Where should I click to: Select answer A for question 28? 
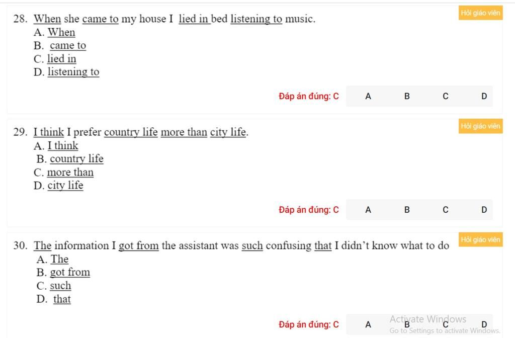click(368, 96)
